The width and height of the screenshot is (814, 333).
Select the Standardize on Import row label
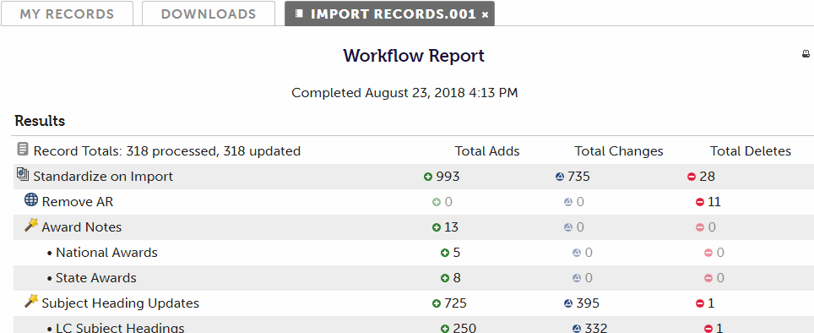(103, 177)
